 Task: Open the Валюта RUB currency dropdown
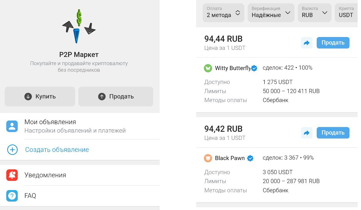(x=314, y=12)
